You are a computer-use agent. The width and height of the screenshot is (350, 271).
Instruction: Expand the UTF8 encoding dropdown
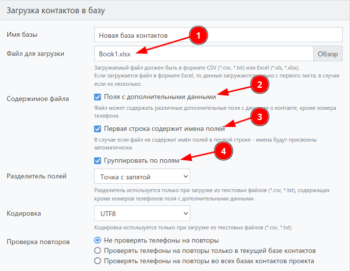tap(142, 214)
